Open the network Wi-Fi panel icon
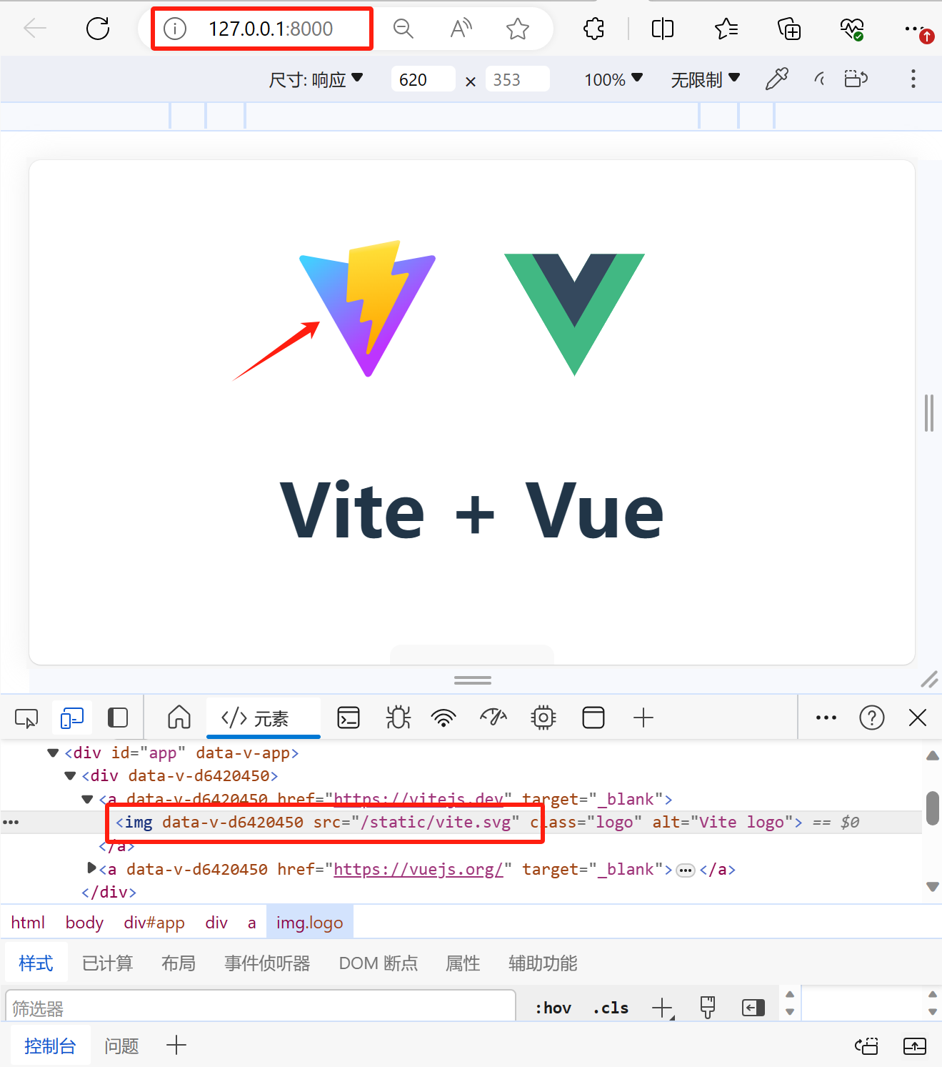Viewport: 942px width, 1067px height. (444, 717)
